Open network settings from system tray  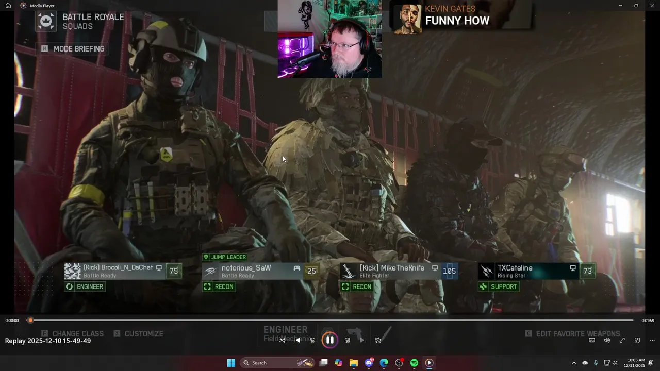607,363
